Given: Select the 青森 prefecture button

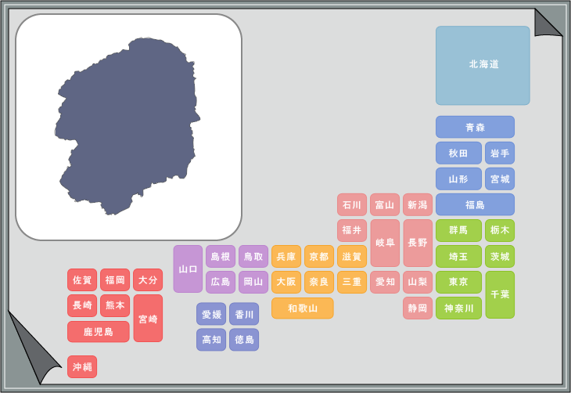Looking at the screenshot, I should click(475, 127).
